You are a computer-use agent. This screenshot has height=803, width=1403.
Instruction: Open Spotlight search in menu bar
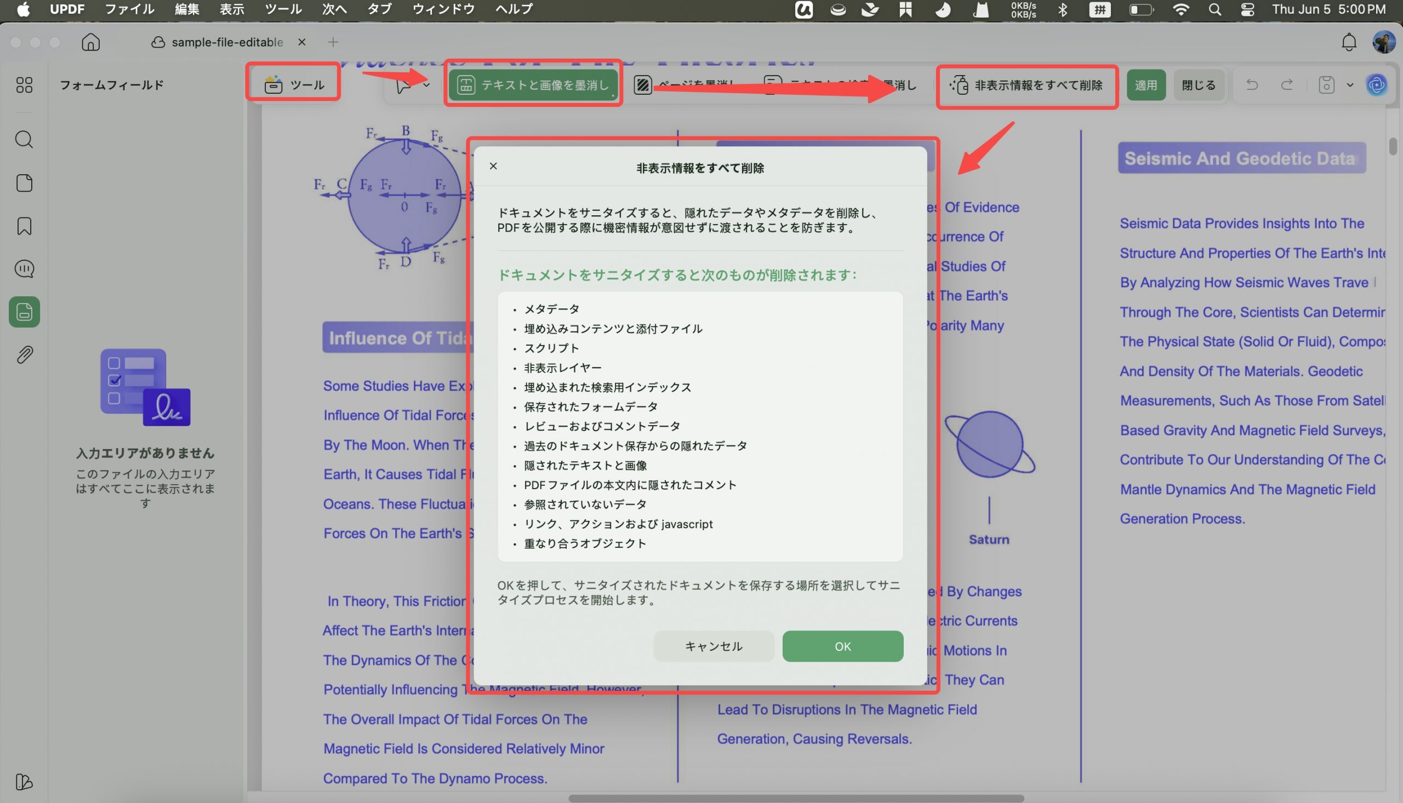(x=1214, y=9)
